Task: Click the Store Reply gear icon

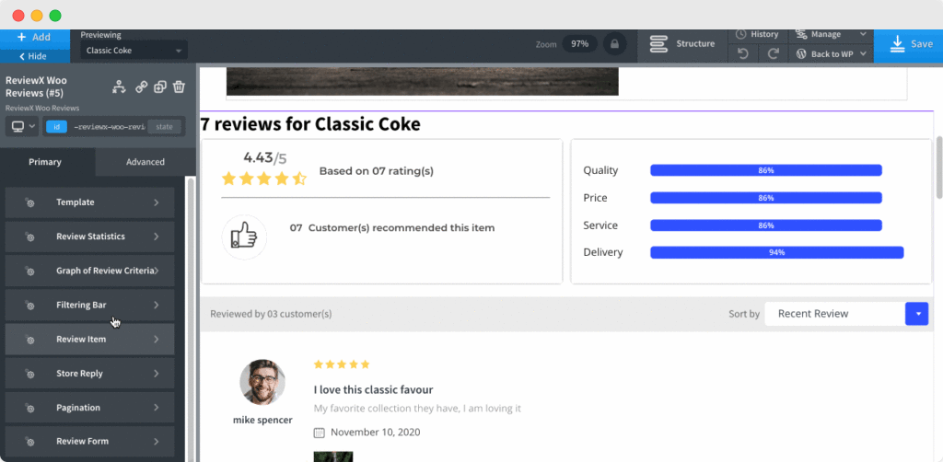Action: tap(29, 375)
